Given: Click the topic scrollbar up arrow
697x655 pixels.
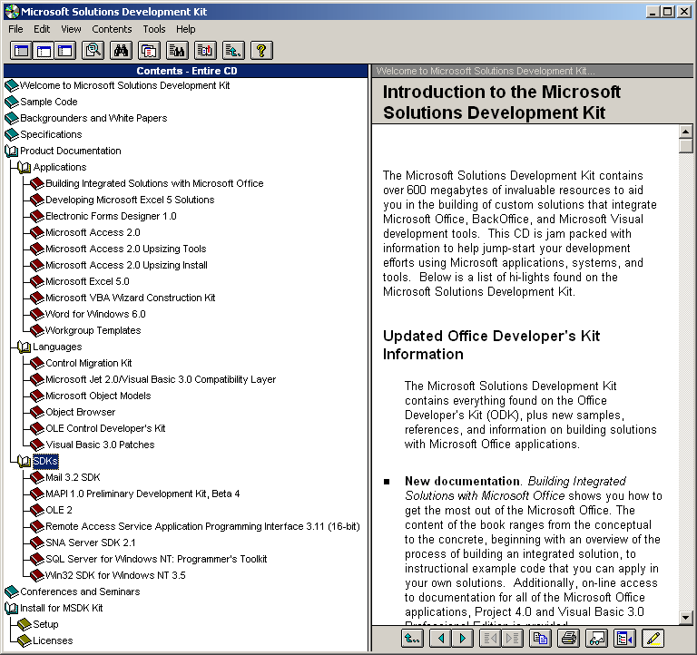Looking at the screenshot, I should click(686, 132).
